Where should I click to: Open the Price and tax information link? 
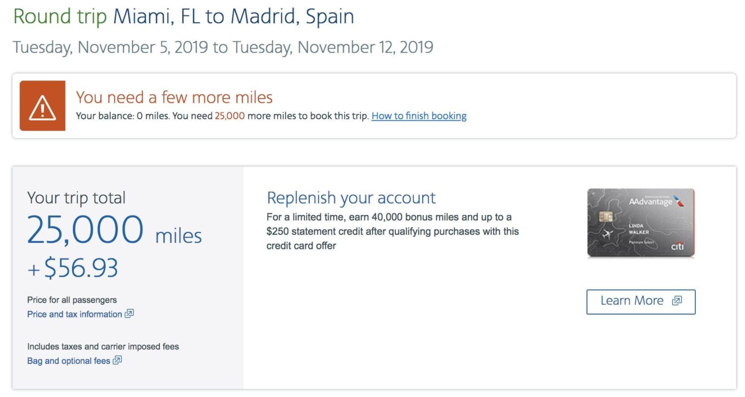(74, 314)
